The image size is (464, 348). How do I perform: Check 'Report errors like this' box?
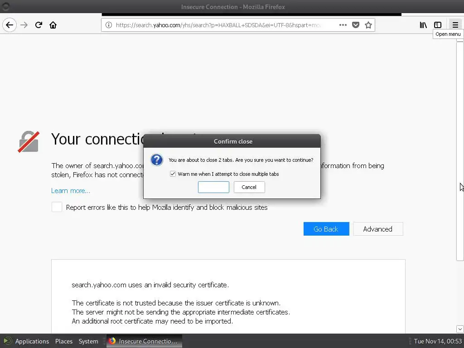(x=57, y=207)
